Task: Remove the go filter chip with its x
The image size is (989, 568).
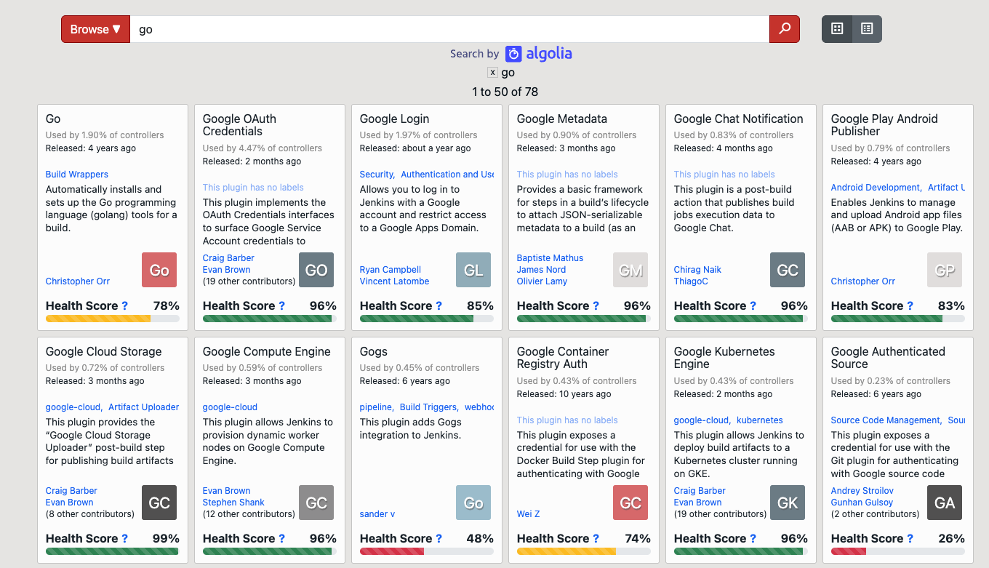Action: (493, 72)
